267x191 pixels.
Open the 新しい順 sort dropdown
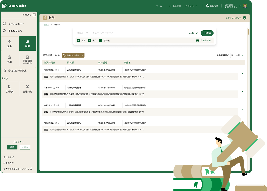coord(238,55)
